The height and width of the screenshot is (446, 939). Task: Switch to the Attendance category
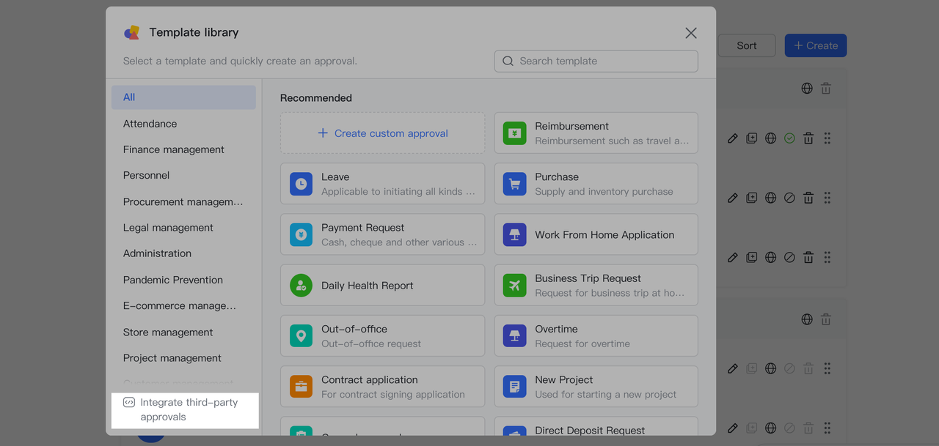pyautogui.click(x=150, y=124)
